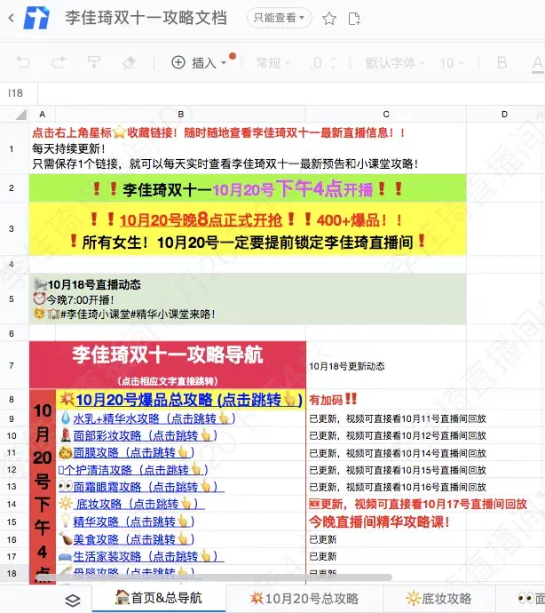545x613 pixels.
Task: Select column B header
Action: coord(180,115)
